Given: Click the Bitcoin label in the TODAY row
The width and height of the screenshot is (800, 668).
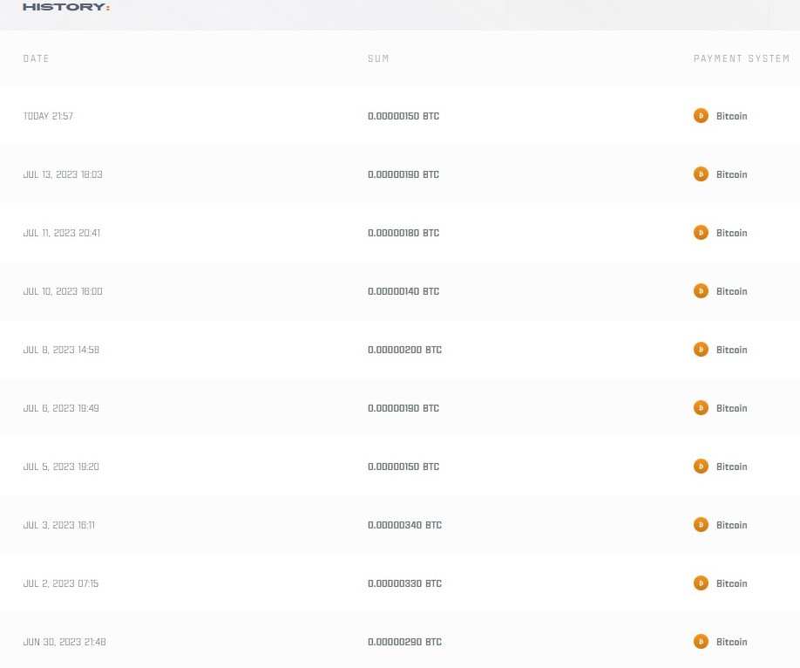Looking at the screenshot, I should 732,116.
